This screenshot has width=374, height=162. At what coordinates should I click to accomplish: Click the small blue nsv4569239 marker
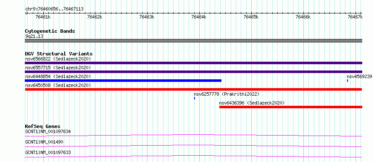tap(348, 81)
